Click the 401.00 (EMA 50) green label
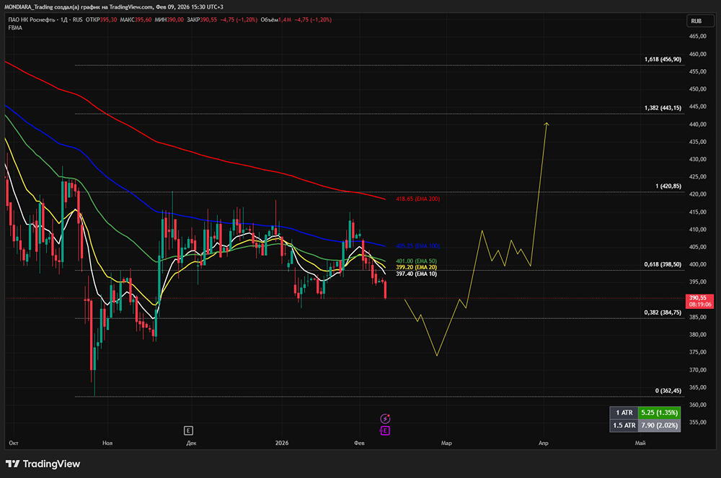This screenshot has width=721, height=478. tap(416, 261)
